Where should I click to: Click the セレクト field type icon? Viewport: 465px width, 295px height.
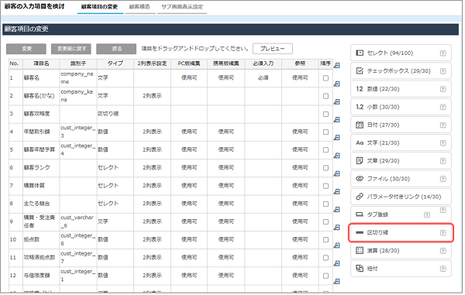(x=360, y=53)
